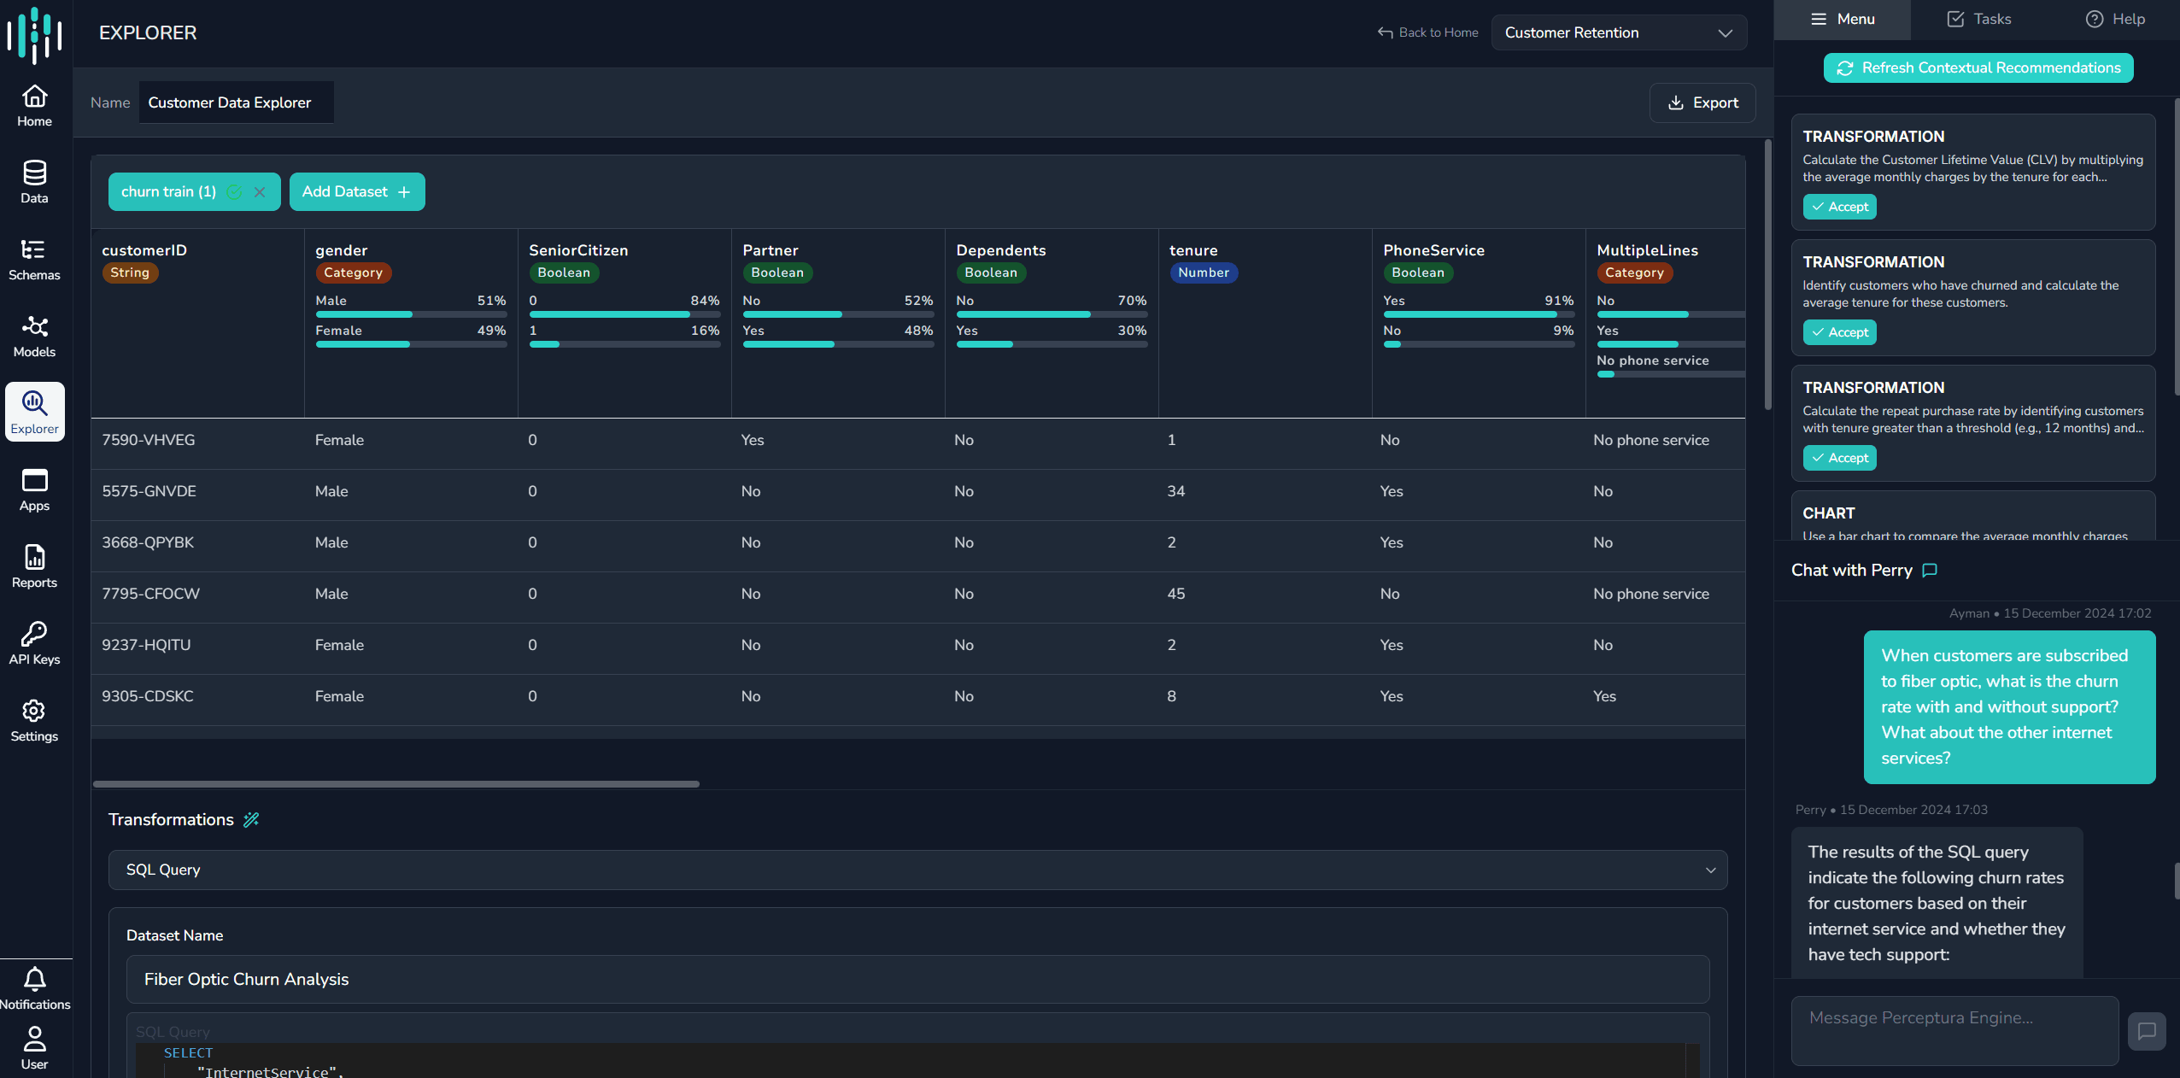Open Settings from sidebar

click(x=34, y=721)
